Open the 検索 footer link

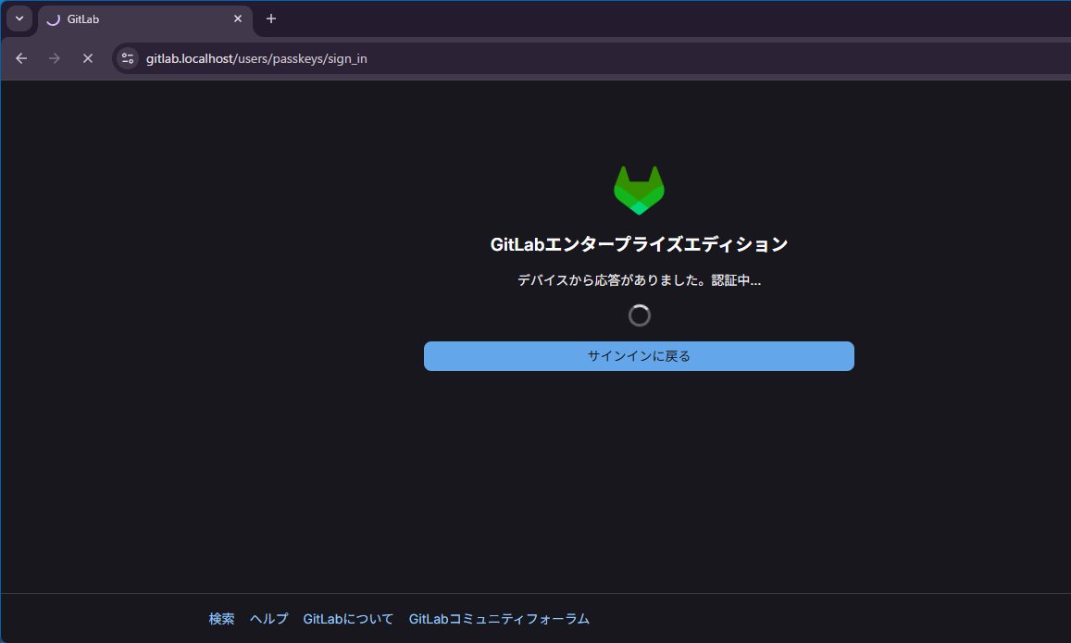coord(221,619)
